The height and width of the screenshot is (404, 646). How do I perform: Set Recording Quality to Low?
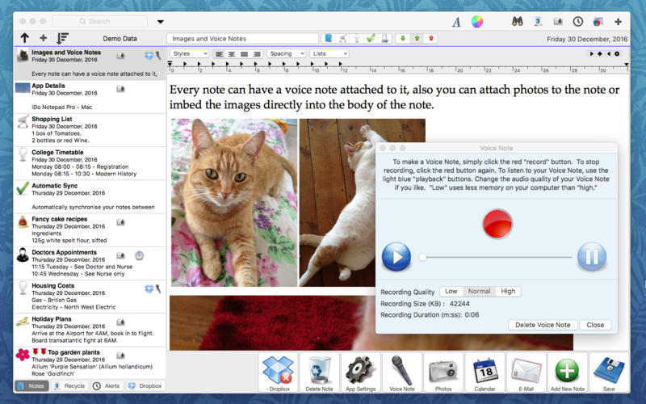pos(451,291)
